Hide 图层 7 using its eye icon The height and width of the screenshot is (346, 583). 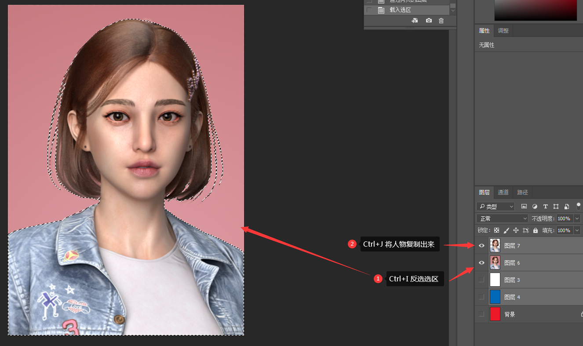481,246
